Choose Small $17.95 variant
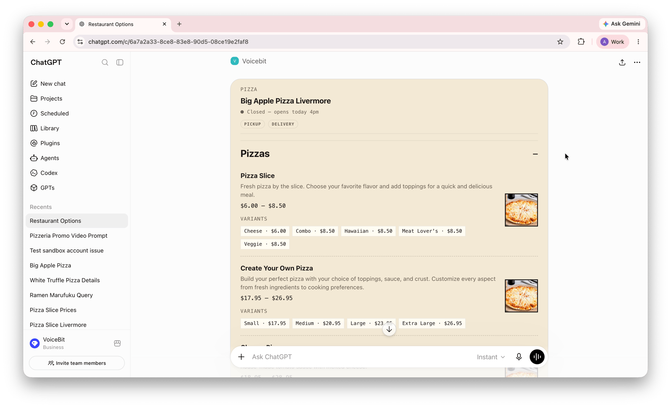This screenshot has height=408, width=671. [265, 323]
